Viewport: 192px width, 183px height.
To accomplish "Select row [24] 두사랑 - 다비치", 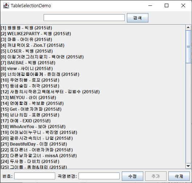I will click(x=93, y=161).
